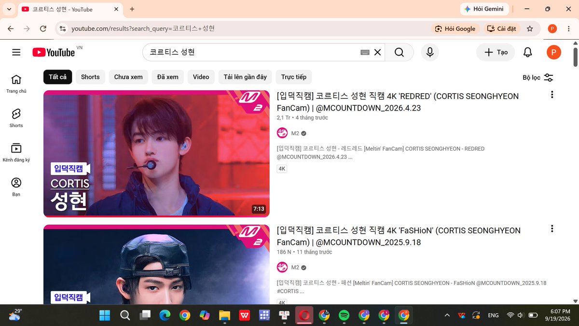Click Hỏi Google in address bar

coord(455,28)
